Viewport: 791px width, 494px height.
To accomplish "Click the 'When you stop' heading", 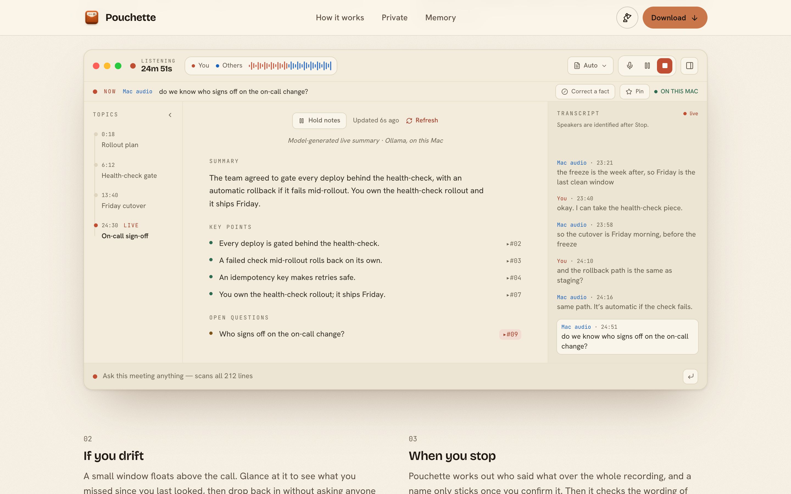I will [x=452, y=456].
